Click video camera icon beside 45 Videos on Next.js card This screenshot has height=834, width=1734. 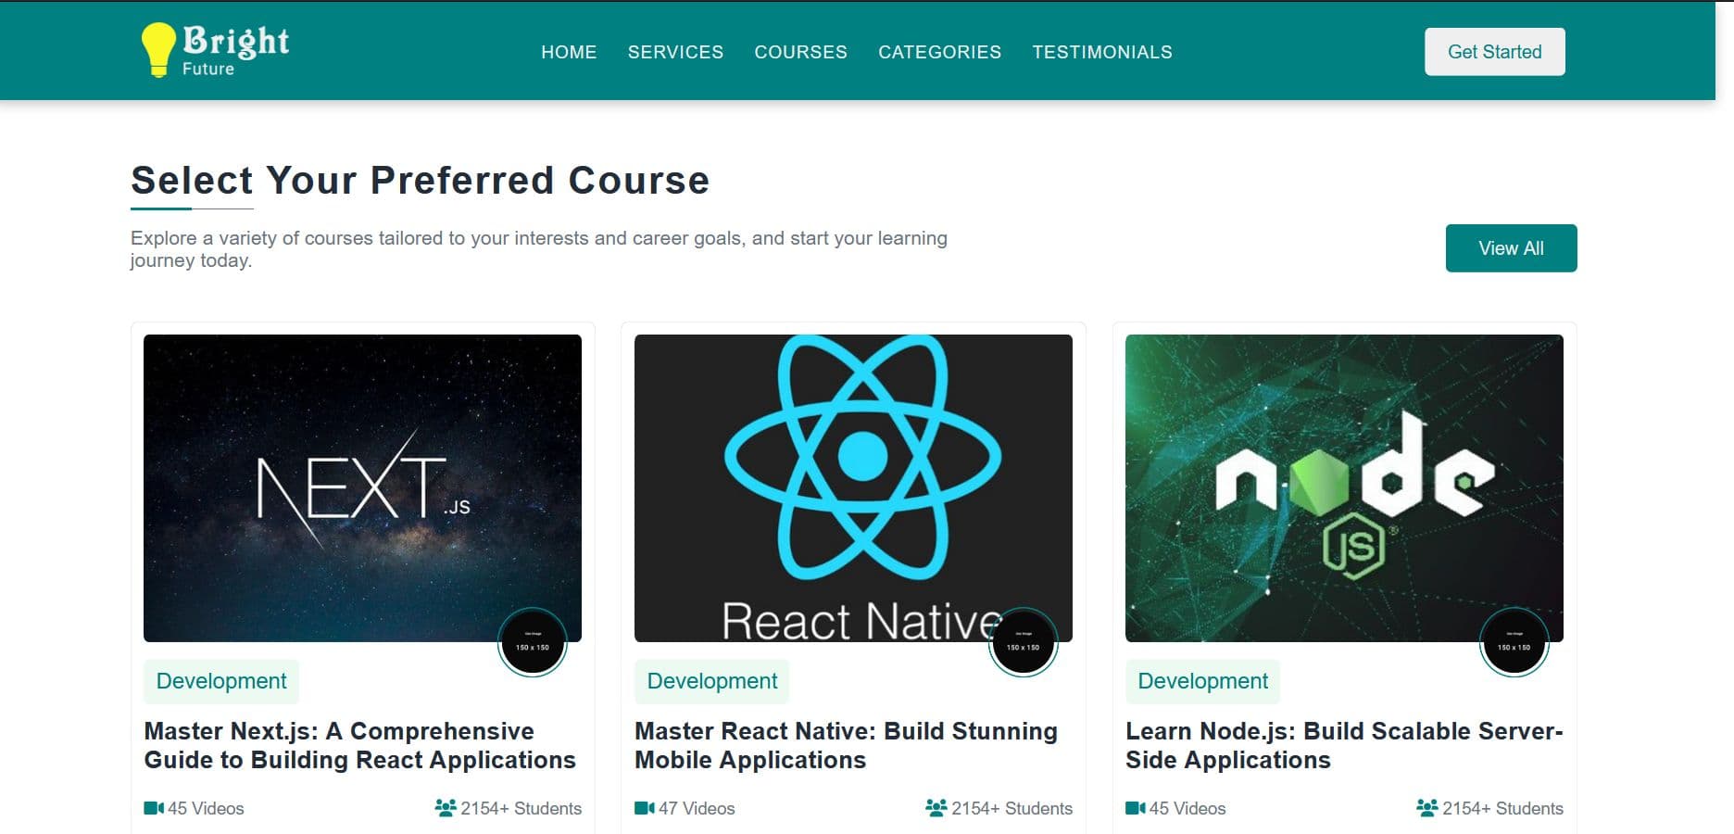click(154, 808)
